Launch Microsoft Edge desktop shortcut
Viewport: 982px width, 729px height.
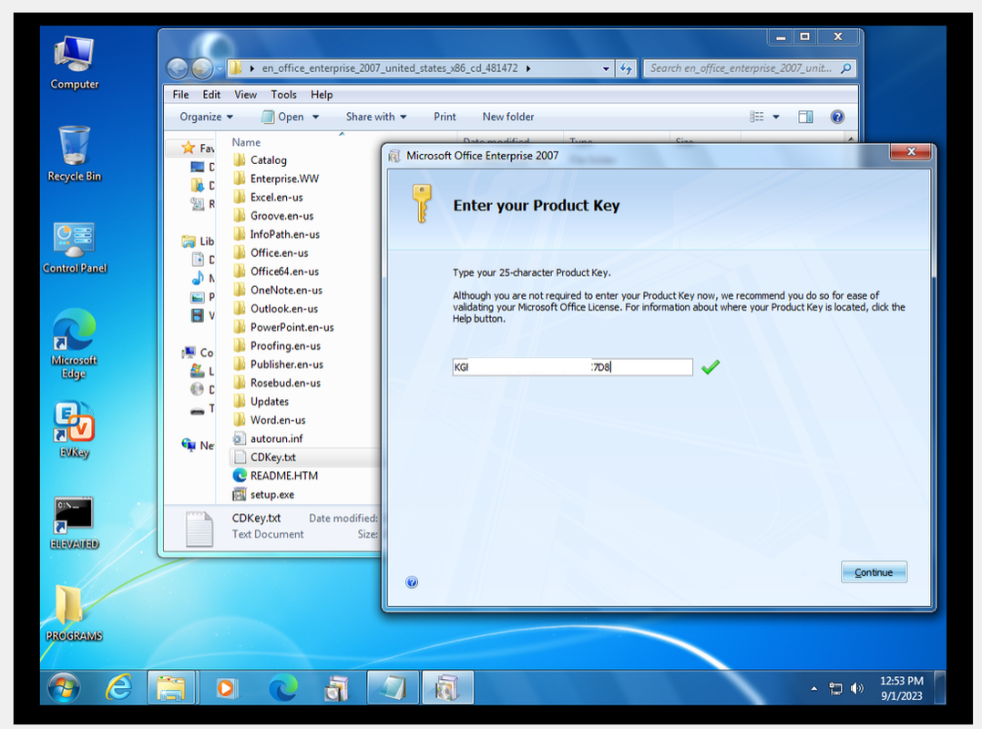(x=74, y=344)
